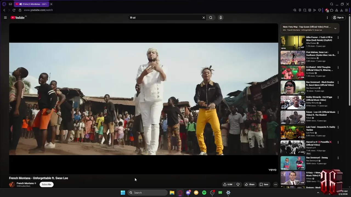The image size is (351, 197).
Task: Open YouTube settings three-dot menu
Action: (x=327, y=18)
